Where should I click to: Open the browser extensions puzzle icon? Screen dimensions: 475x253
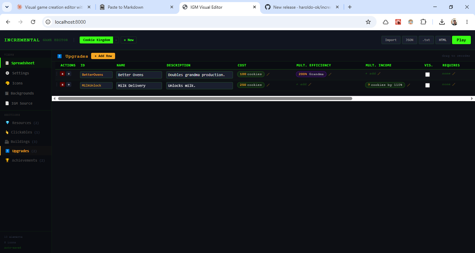coord(423,22)
